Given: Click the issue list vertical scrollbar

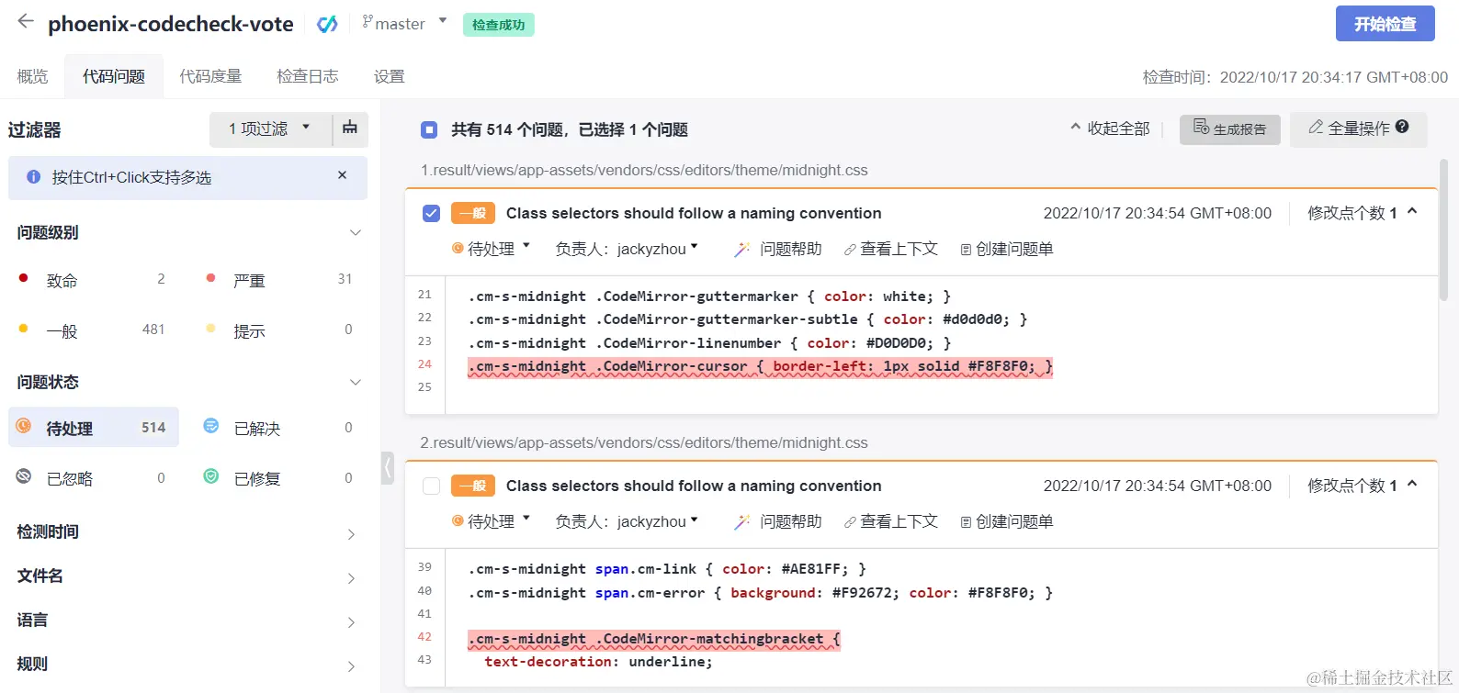Looking at the screenshot, I should [x=1443, y=231].
